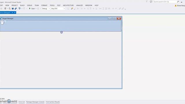The height and width of the screenshot is (104, 185).
Task: Click the Save icon in toolbar
Action: tap(13, 8)
